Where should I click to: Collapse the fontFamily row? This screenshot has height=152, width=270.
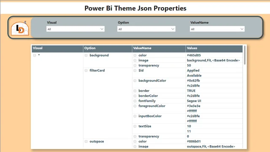(135, 101)
